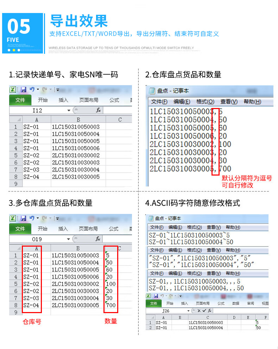
Task: Click the Save icon in the I12 Excel window
Action: tap(24, 90)
